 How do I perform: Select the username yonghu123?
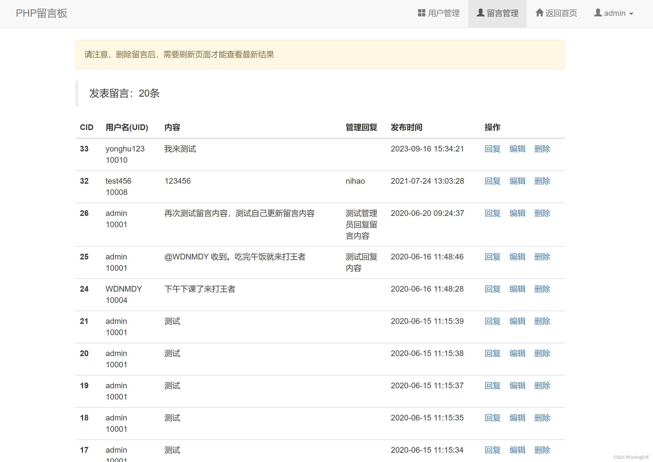[125, 149]
